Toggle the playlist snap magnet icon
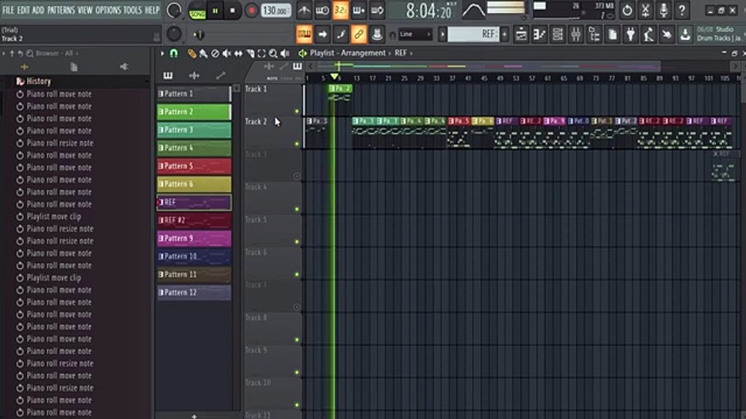Viewport: 746px width, 419px height. 174,53
